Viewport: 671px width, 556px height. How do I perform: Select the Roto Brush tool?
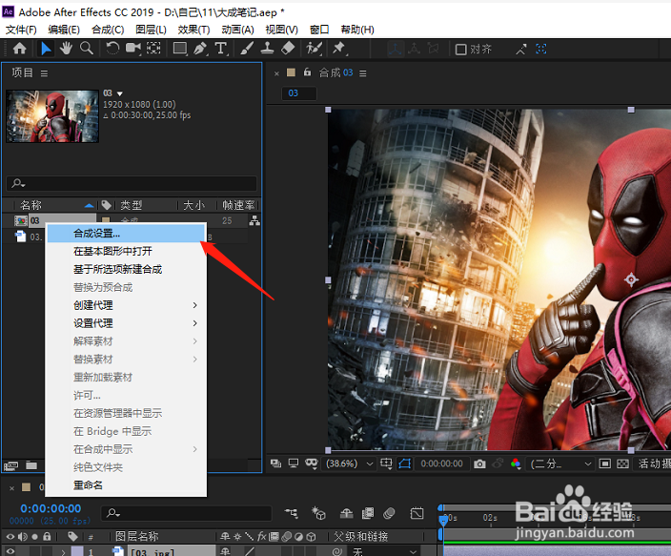tap(314, 49)
